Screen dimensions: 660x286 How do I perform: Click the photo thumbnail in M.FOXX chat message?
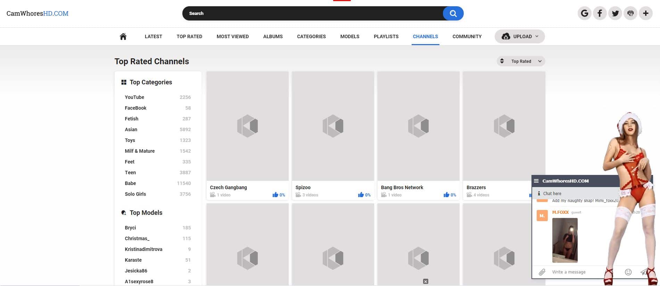click(565, 240)
